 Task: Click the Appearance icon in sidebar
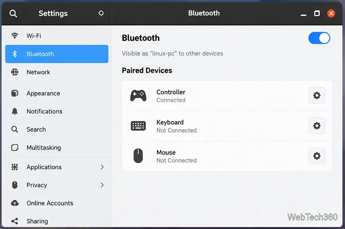click(15, 93)
